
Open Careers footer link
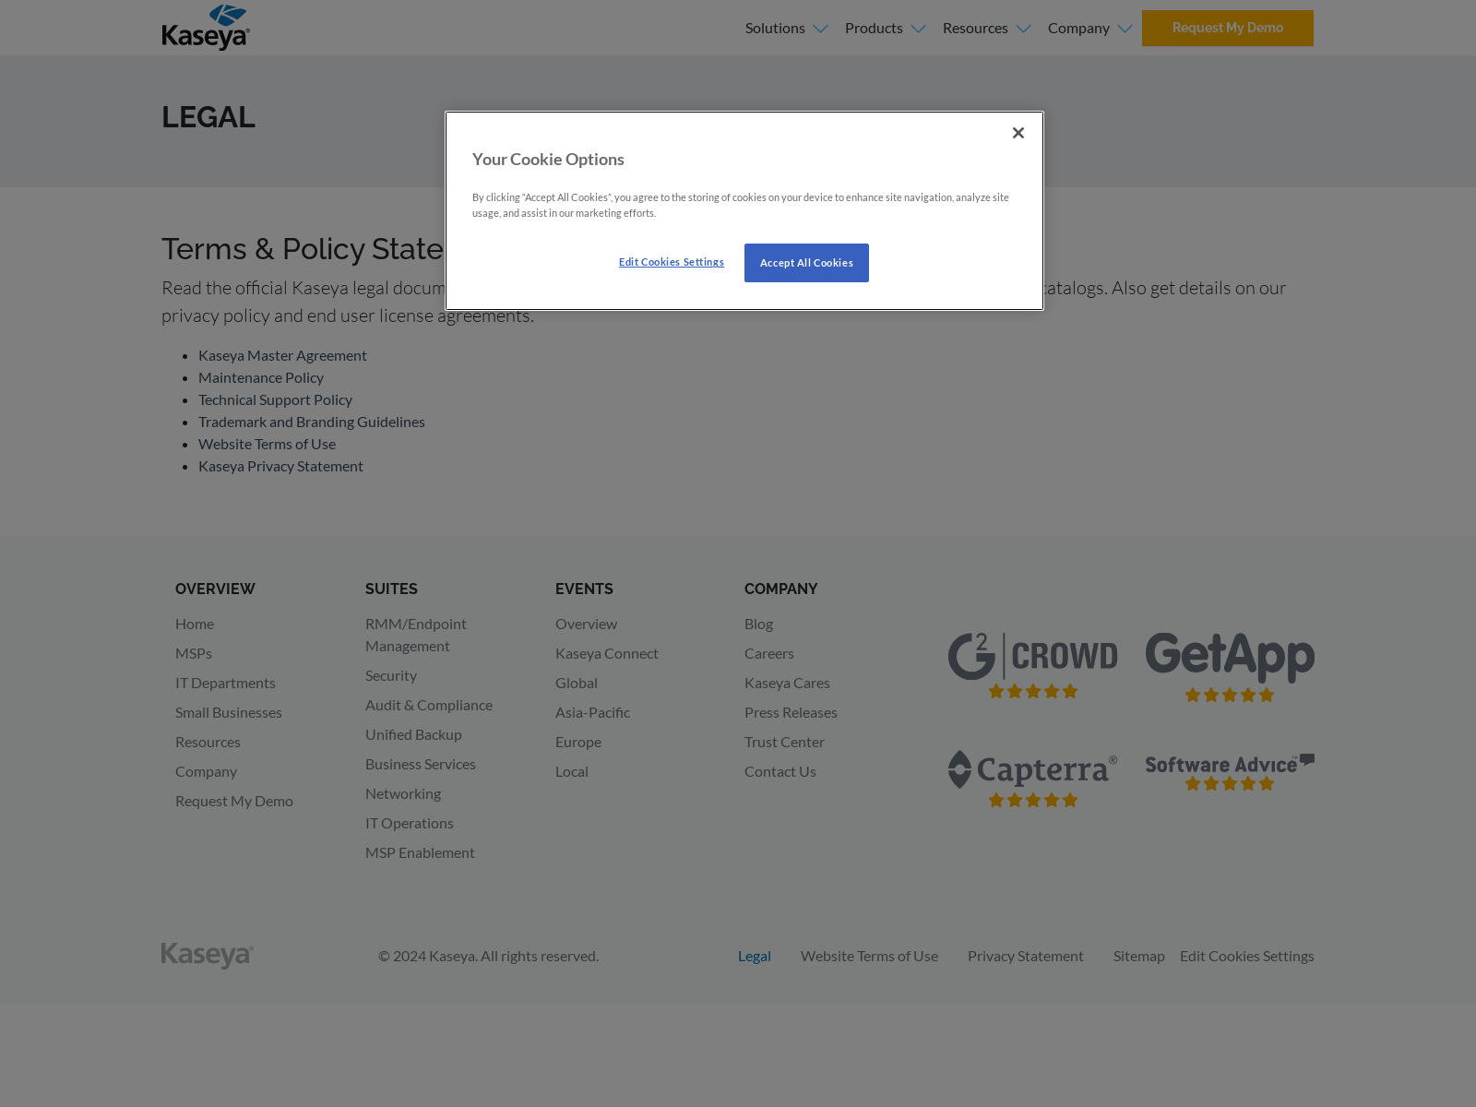coord(769,653)
